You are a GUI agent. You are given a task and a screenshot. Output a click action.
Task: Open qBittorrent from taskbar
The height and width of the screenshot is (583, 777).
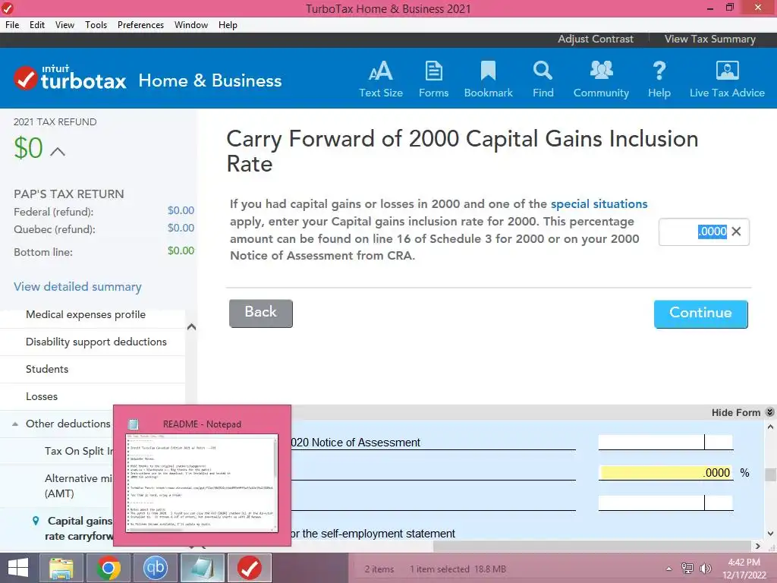click(155, 568)
